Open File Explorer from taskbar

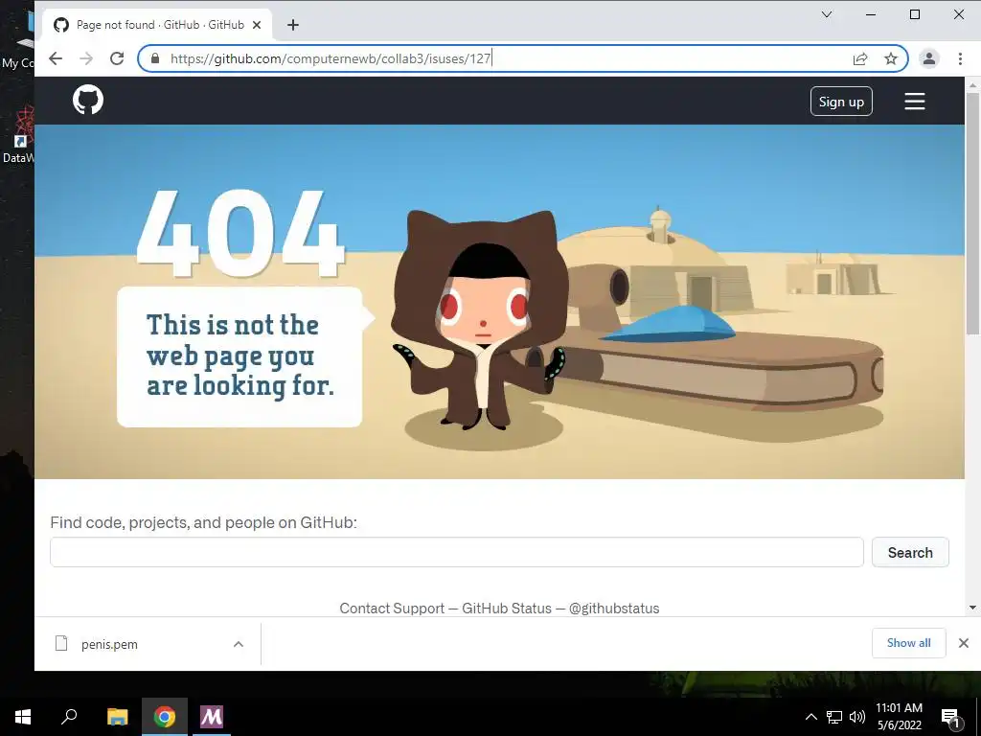tap(117, 717)
